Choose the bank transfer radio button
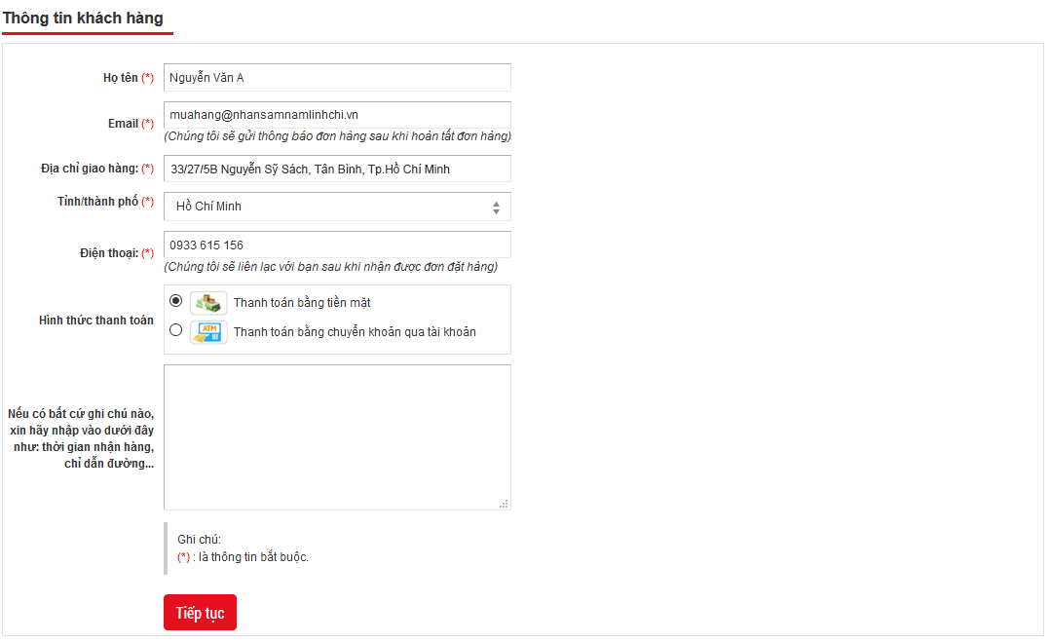Image resolution: width=1050 pixels, height=642 pixels. click(175, 330)
